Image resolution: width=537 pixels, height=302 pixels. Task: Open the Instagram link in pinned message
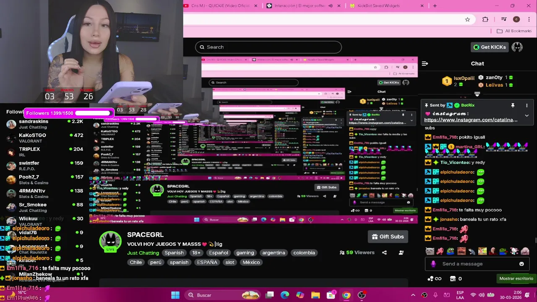[x=471, y=120]
